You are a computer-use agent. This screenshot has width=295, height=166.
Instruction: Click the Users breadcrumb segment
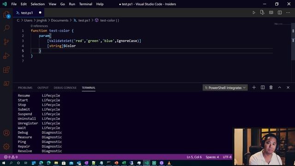tap(28, 20)
